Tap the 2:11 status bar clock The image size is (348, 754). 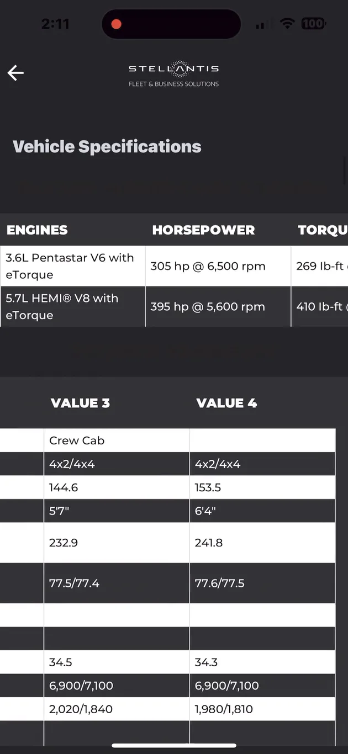point(55,24)
